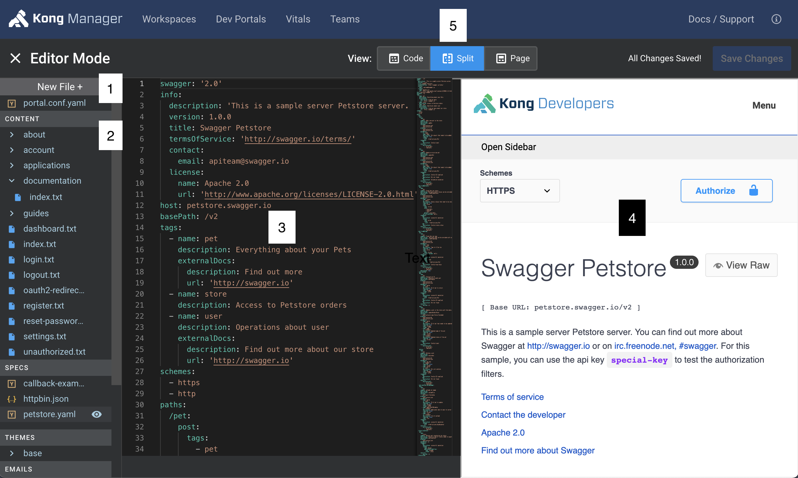The width and height of the screenshot is (798, 478).
Task: Open Vitals in top navigation
Action: coord(298,19)
